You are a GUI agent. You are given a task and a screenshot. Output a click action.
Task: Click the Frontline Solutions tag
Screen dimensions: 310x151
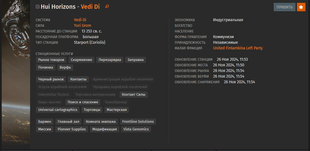tap(138, 122)
